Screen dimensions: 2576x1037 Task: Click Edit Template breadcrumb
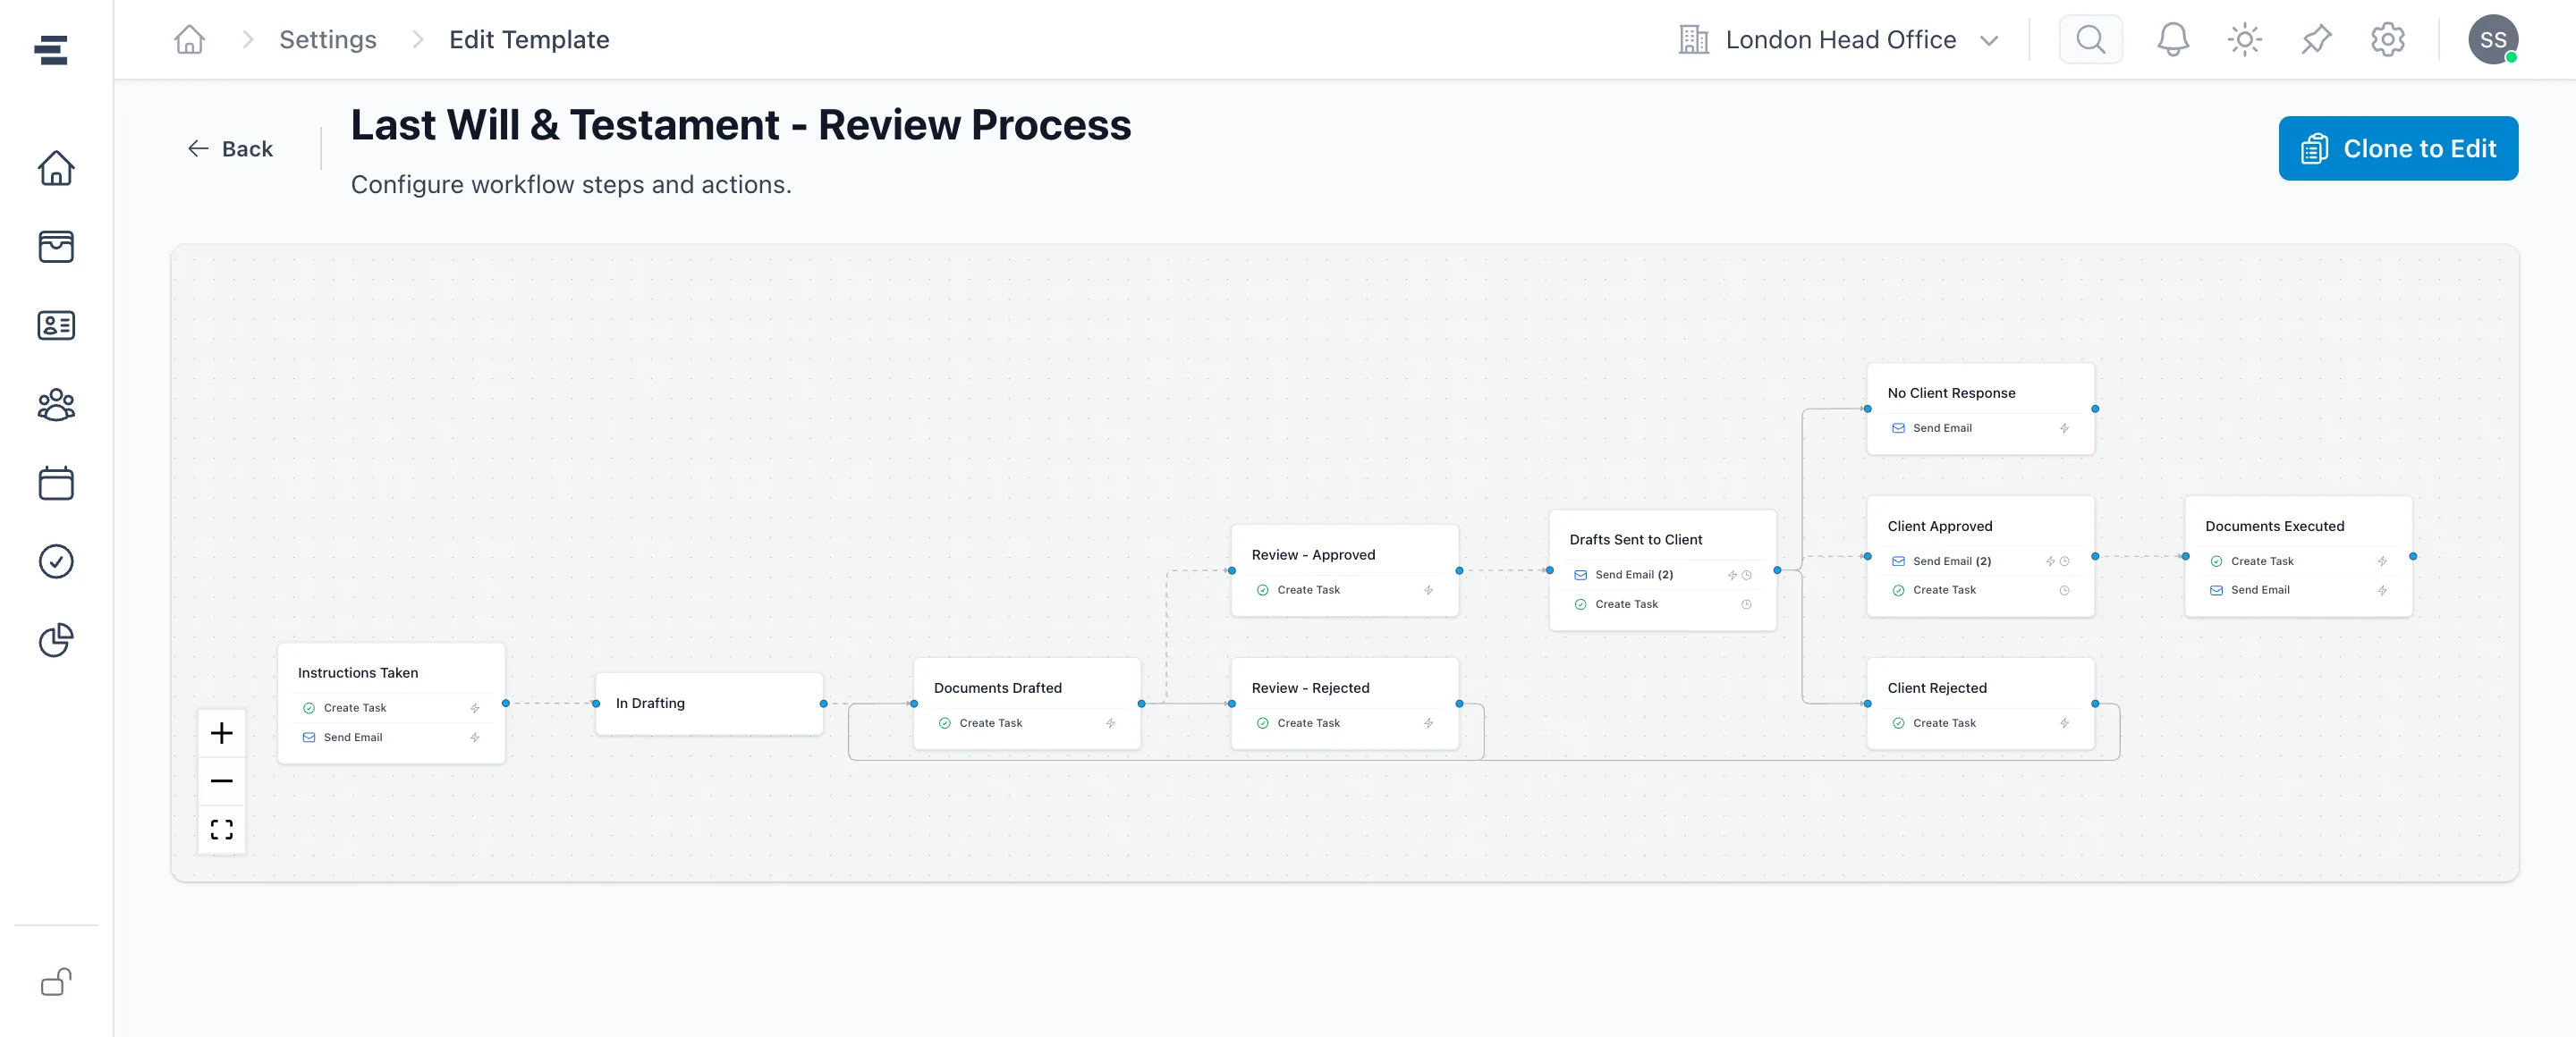point(529,40)
